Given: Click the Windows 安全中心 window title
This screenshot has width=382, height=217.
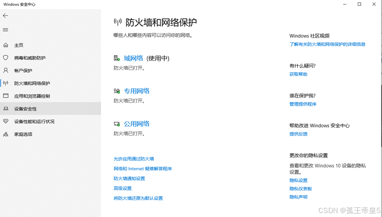Looking at the screenshot, I should coord(19,4).
